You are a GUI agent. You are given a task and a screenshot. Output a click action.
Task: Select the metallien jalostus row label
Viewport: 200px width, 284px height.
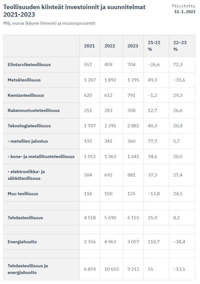(28, 141)
